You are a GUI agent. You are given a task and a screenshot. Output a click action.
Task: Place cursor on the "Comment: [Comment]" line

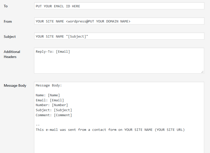pos(54,115)
